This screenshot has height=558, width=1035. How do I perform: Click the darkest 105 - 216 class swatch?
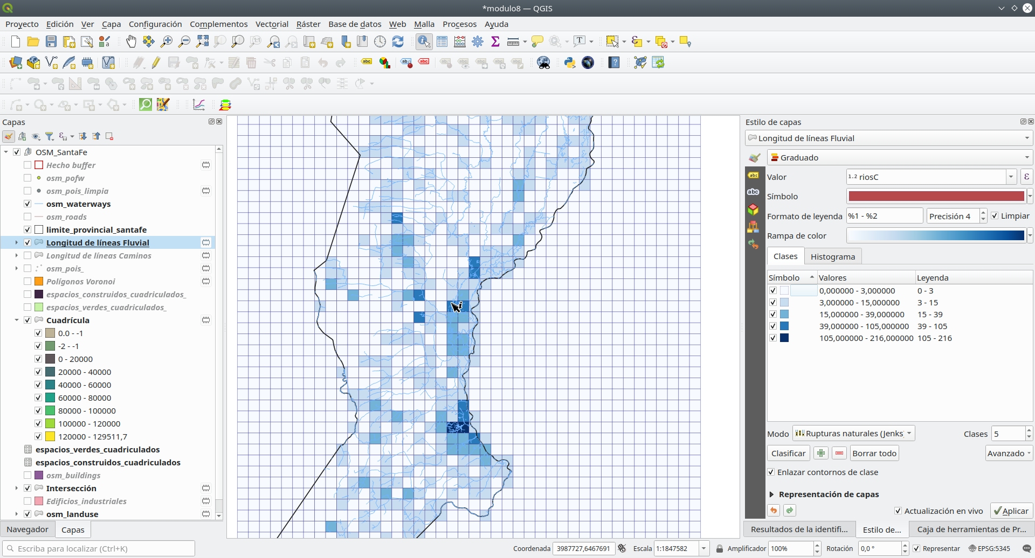point(784,338)
